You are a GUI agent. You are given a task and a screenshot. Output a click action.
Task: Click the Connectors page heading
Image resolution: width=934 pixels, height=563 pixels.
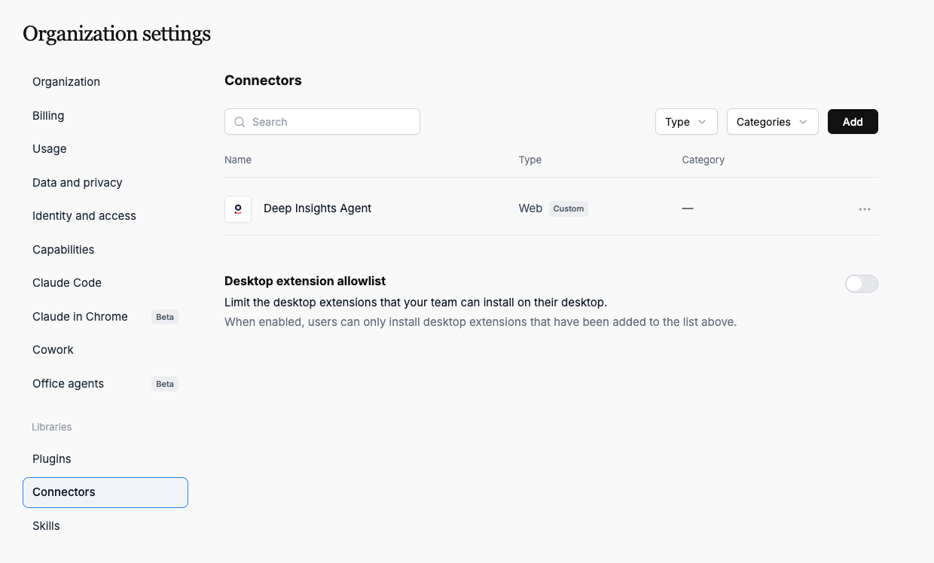(263, 81)
